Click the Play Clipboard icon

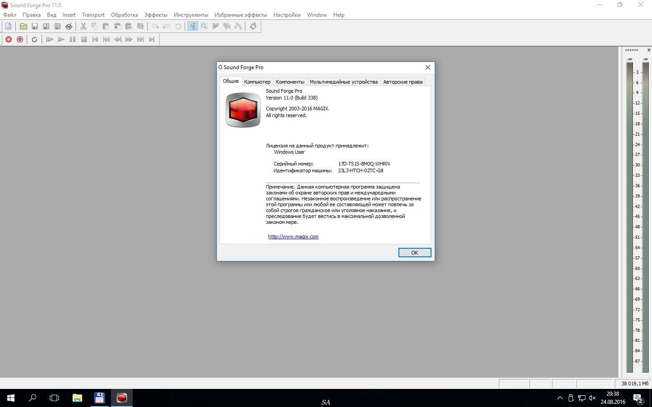click(129, 26)
